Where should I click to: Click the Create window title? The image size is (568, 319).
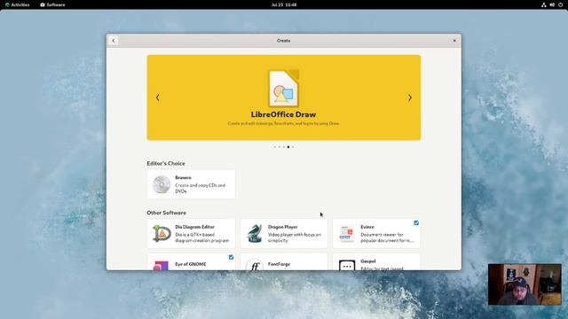[x=284, y=41]
